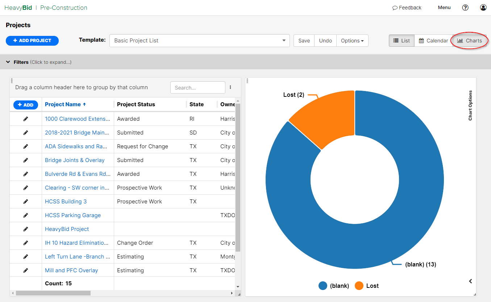
Task: Edit HCSS Parking Garage with pencil icon
Action: [x=26, y=215]
